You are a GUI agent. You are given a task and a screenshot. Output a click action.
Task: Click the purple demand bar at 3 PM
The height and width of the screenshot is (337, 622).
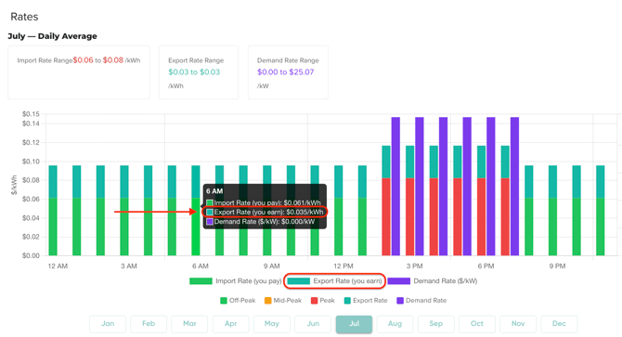point(420,187)
